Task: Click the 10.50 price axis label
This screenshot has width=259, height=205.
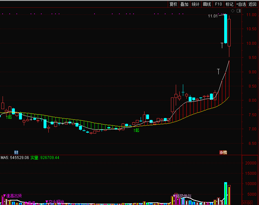Action: [x=251, y=29]
